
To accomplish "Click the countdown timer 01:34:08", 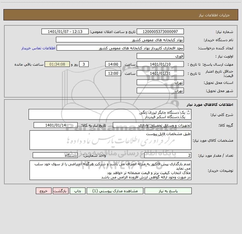I will coord(57,64).
